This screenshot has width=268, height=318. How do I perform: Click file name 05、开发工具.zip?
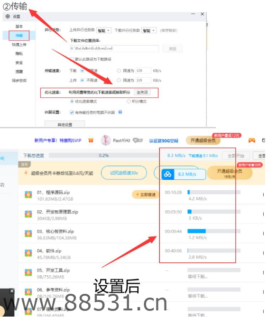pyautogui.click(x=53, y=271)
